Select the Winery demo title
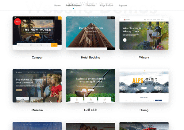This screenshot has width=184, height=130. pos(144,57)
